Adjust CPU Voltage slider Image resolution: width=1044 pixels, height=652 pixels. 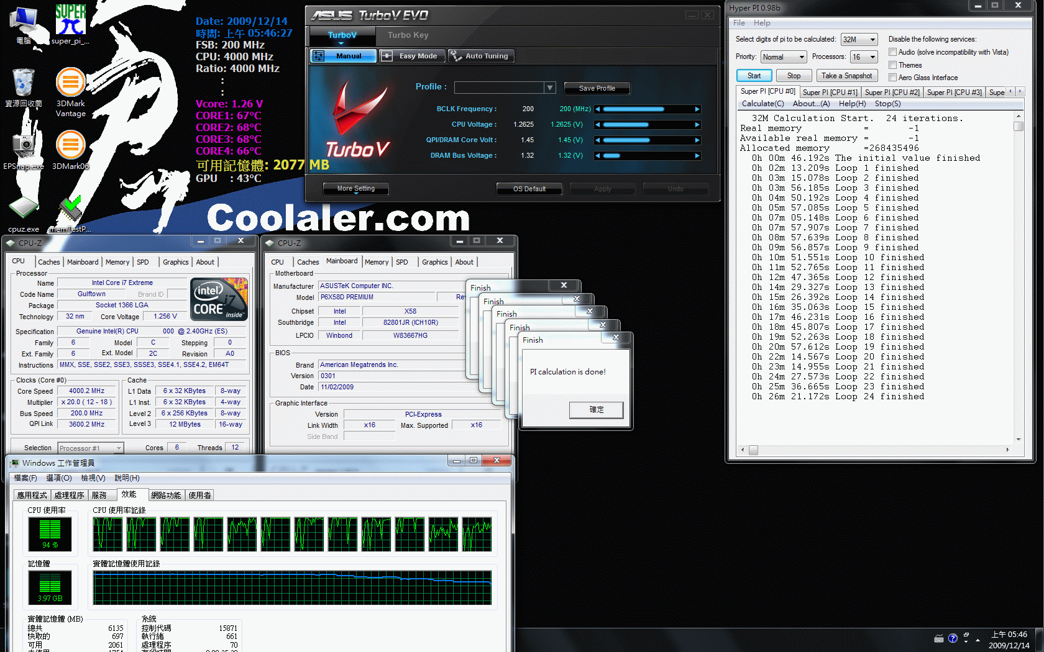tap(648, 125)
